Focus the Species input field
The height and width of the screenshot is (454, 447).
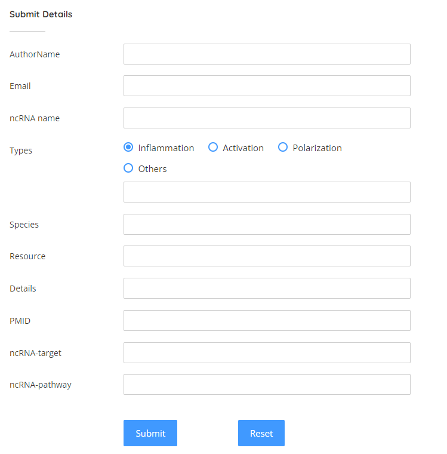coord(267,225)
